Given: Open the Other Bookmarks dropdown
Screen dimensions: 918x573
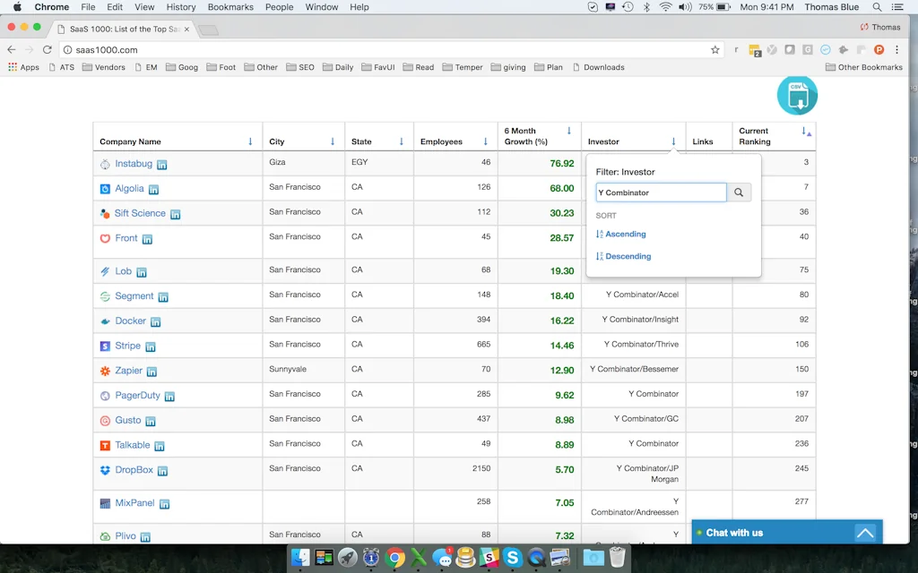Looking at the screenshot, I should coord(863,66).
